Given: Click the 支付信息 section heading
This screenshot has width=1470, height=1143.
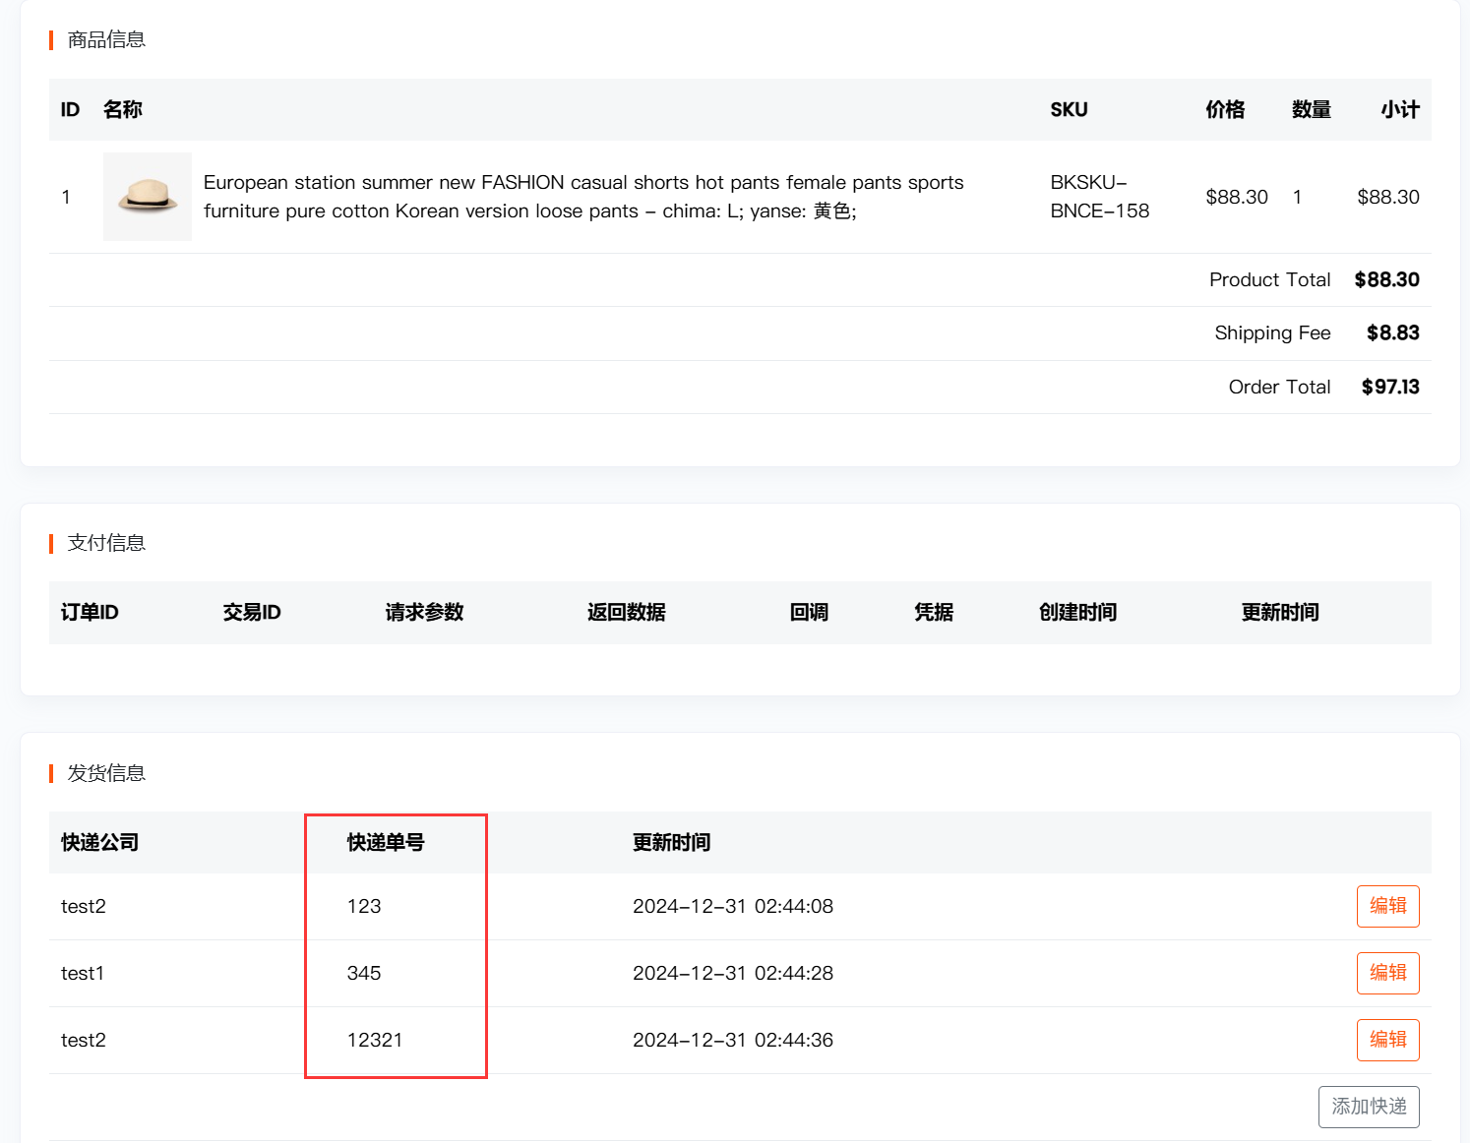Looking at the screenshot, I should click(x=106, y=543).
